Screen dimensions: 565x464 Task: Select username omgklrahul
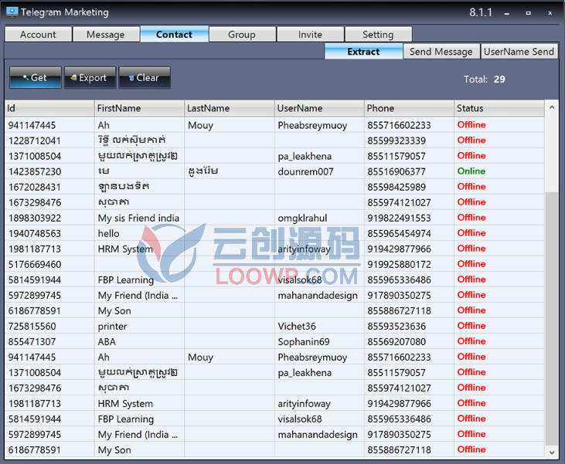click(302, 218)
